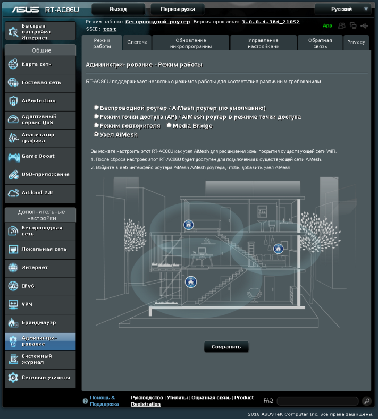This screenshot has width=378, height=419.
Task: Open Сетевые утилиты menu item
Action: tap(40, 378)
